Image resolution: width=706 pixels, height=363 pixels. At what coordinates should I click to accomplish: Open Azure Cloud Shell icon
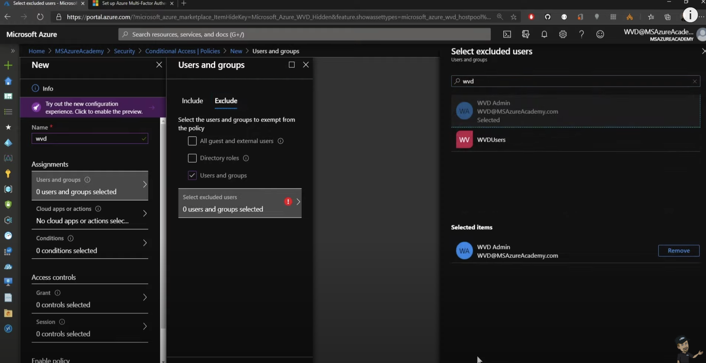click(x=507, y=34)
